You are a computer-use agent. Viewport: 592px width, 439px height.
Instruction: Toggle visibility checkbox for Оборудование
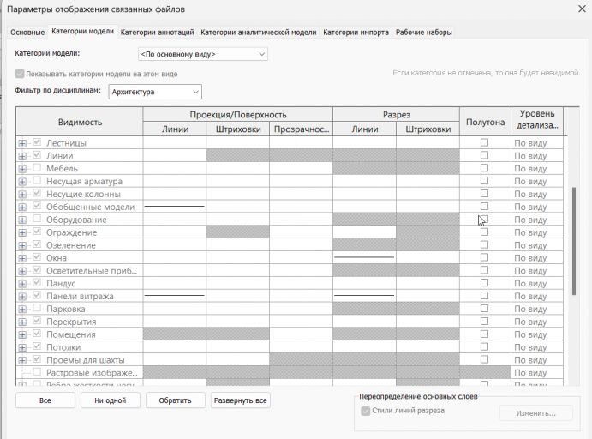(37, 219)
